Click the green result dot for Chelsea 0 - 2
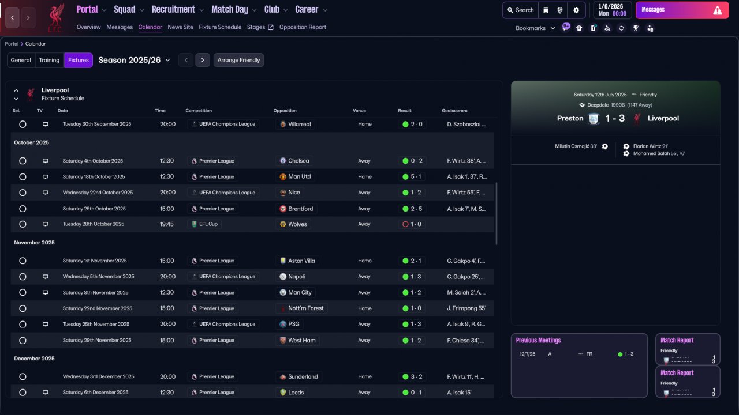 click(x=405, y=161)
